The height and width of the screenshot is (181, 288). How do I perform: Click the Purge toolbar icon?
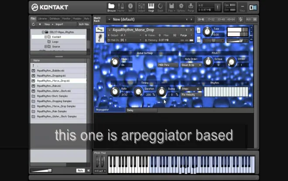pyautogui.click(x=191, y=7)
